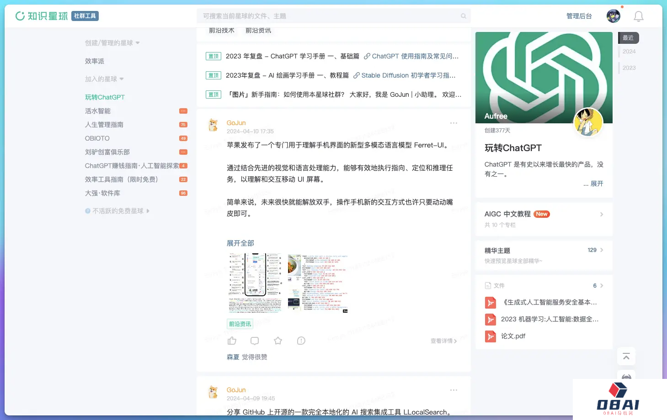Open 活水智能 planet
The image size is (667, 420).
98,111
